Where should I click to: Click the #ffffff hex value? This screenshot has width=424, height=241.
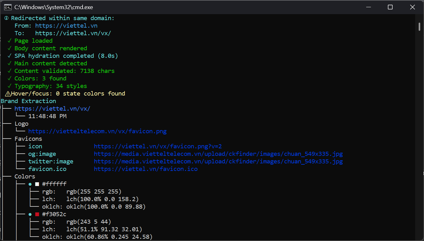click(54, 184)
